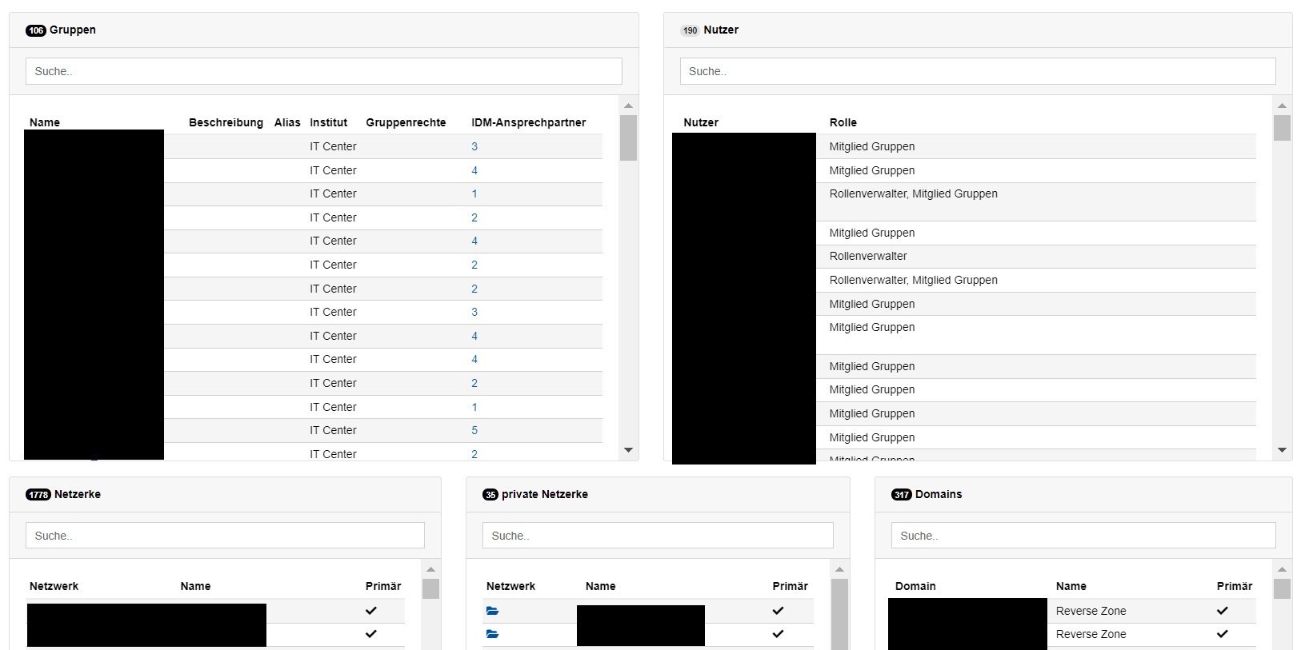Image resolution: width=1305 pixels, height=650 pixels.
Task: Click the Nutzer column header in user table
Action: pyautogui.click(x=701, y=122)
